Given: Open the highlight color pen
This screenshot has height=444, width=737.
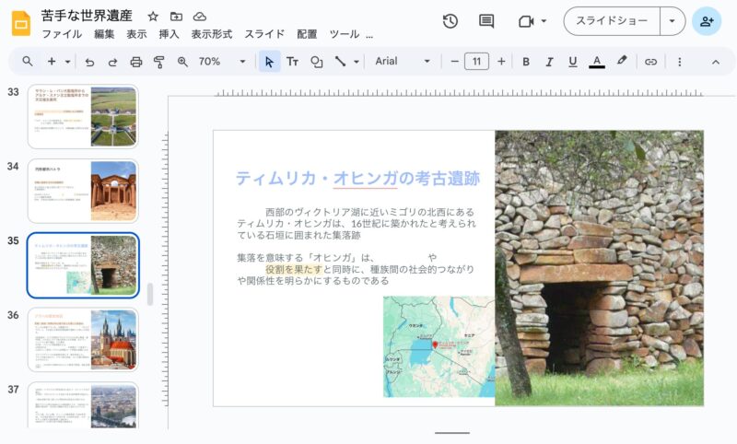Looking at the screenshot, I should (x=622, y=61).
